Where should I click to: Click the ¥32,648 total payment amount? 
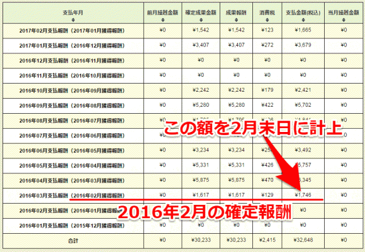click(303, 240)
